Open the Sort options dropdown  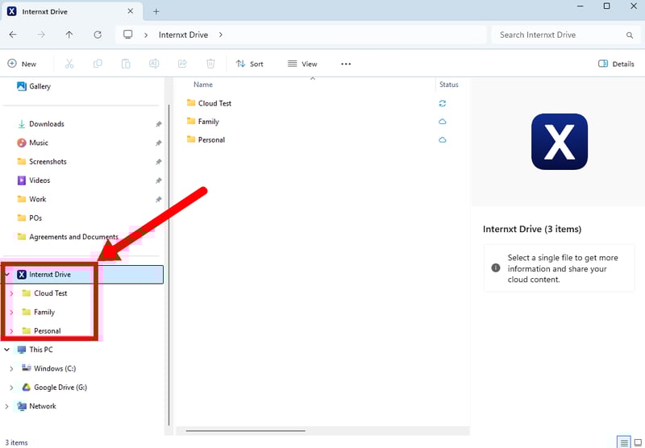click(x=249, y=64)
